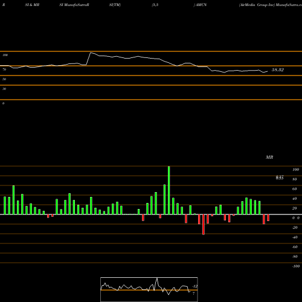Click the RSI value label 58.32
The width and height of the screenshot is (302, 302).
coord(278,70)
